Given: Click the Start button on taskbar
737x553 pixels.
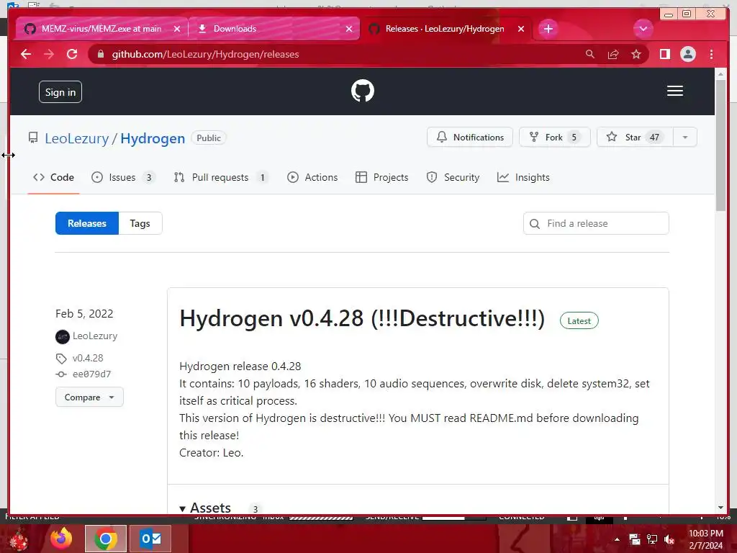Looking at the screenshot, I should [x=19, y=539].
